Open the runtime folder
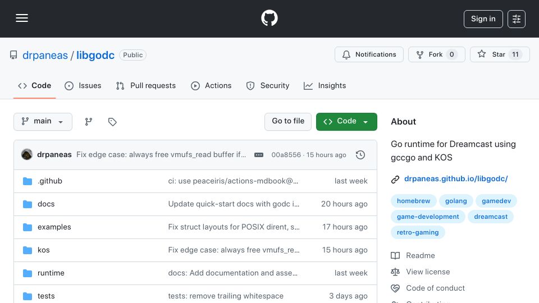The width and height of the screenshot is (539, 303). [51, 273]
